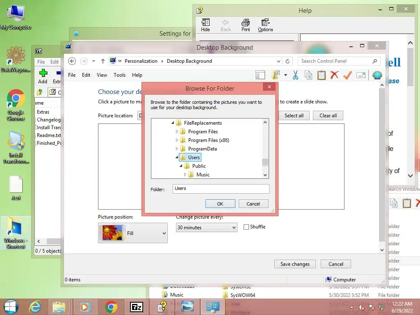Viewport: 420px width, 315px height.
Task: Go up one level with Up arrow
Action: click(103, 62)
